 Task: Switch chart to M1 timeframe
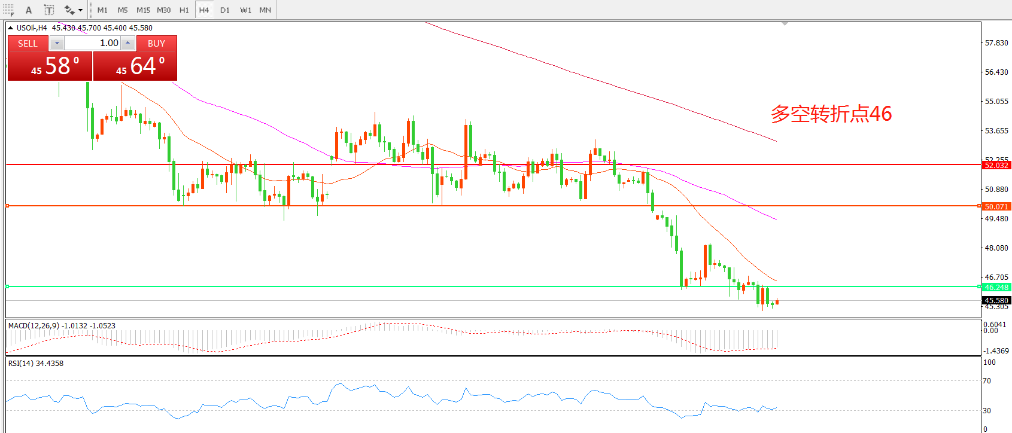point(102,10)
